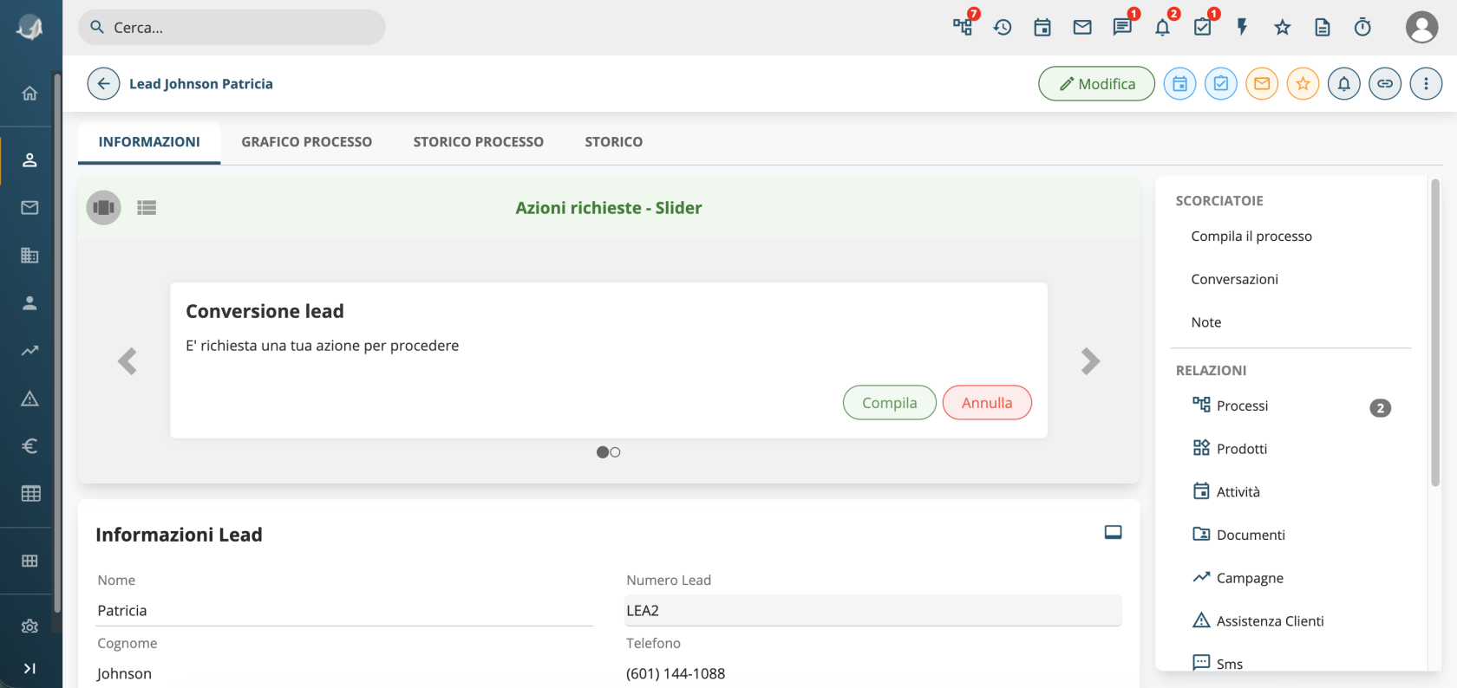The image size is (1457, 688).
Task: Switch to list view toggle
Action: (147, 208)
